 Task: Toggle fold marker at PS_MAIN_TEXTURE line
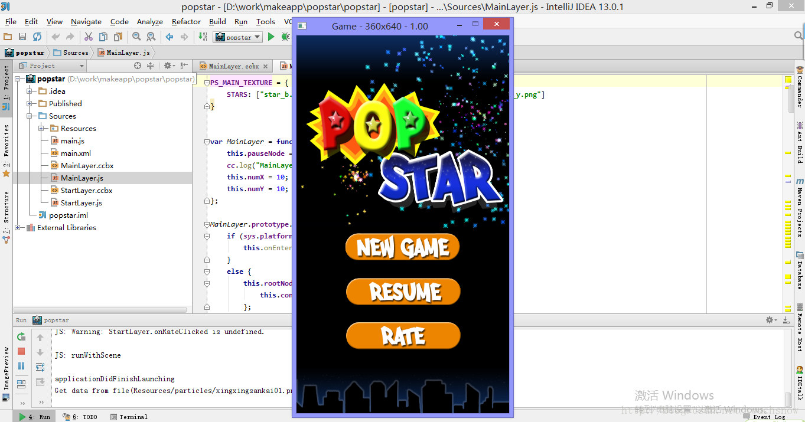(x=207, y=83)
